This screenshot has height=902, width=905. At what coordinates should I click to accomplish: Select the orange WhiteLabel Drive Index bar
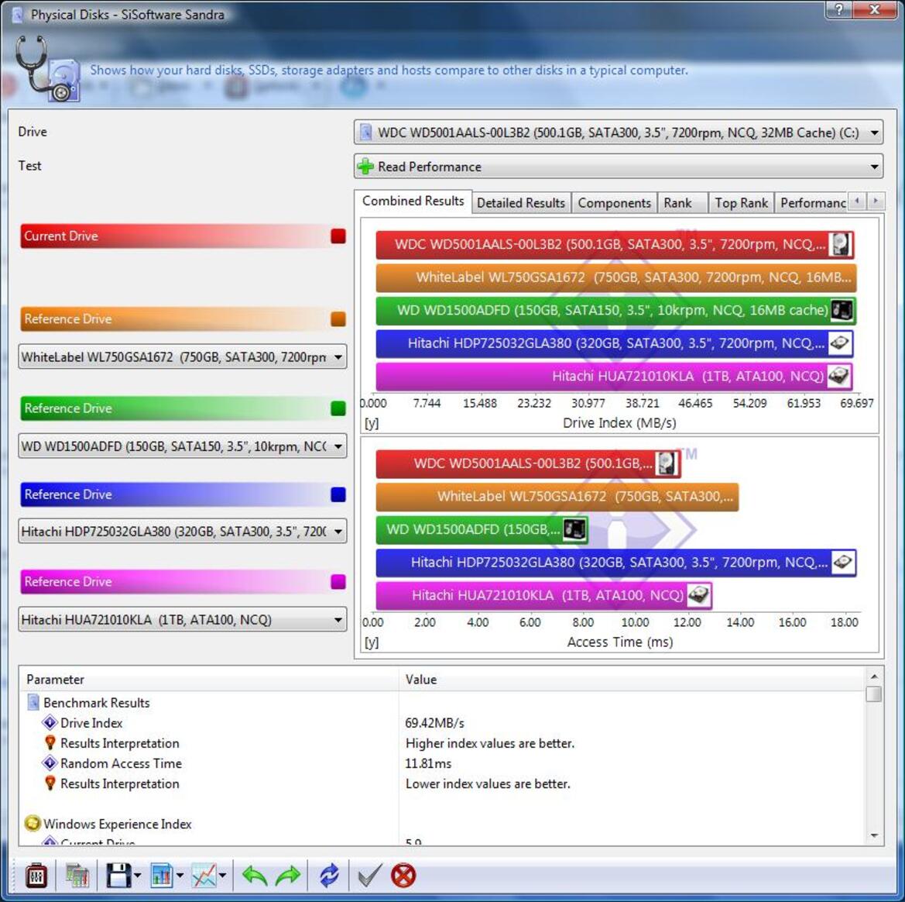tap(615, 277)
